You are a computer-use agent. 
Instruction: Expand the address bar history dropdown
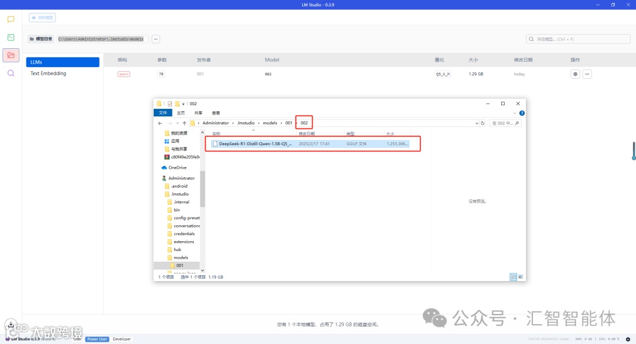click(476, 123)
